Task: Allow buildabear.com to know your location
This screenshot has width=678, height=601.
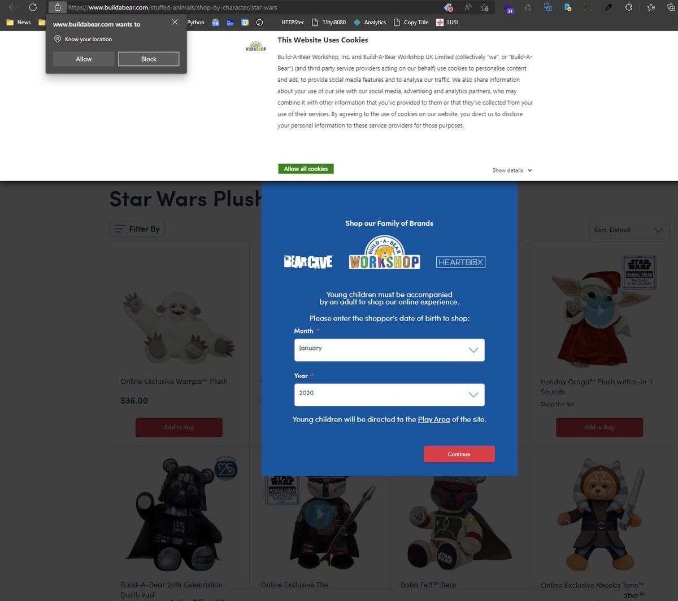Action: (84, 59)
